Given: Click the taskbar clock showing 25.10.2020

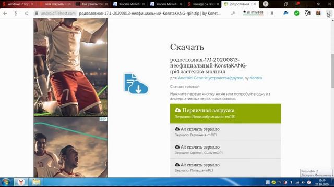Looking at the screenshot, I should tap(322, 182).
